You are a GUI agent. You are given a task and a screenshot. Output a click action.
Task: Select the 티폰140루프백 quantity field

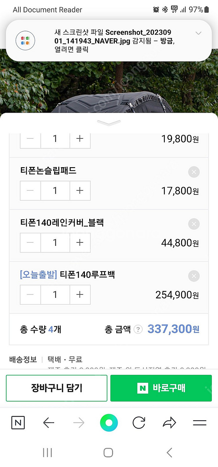pyautogui.click(x=55, y=295)
